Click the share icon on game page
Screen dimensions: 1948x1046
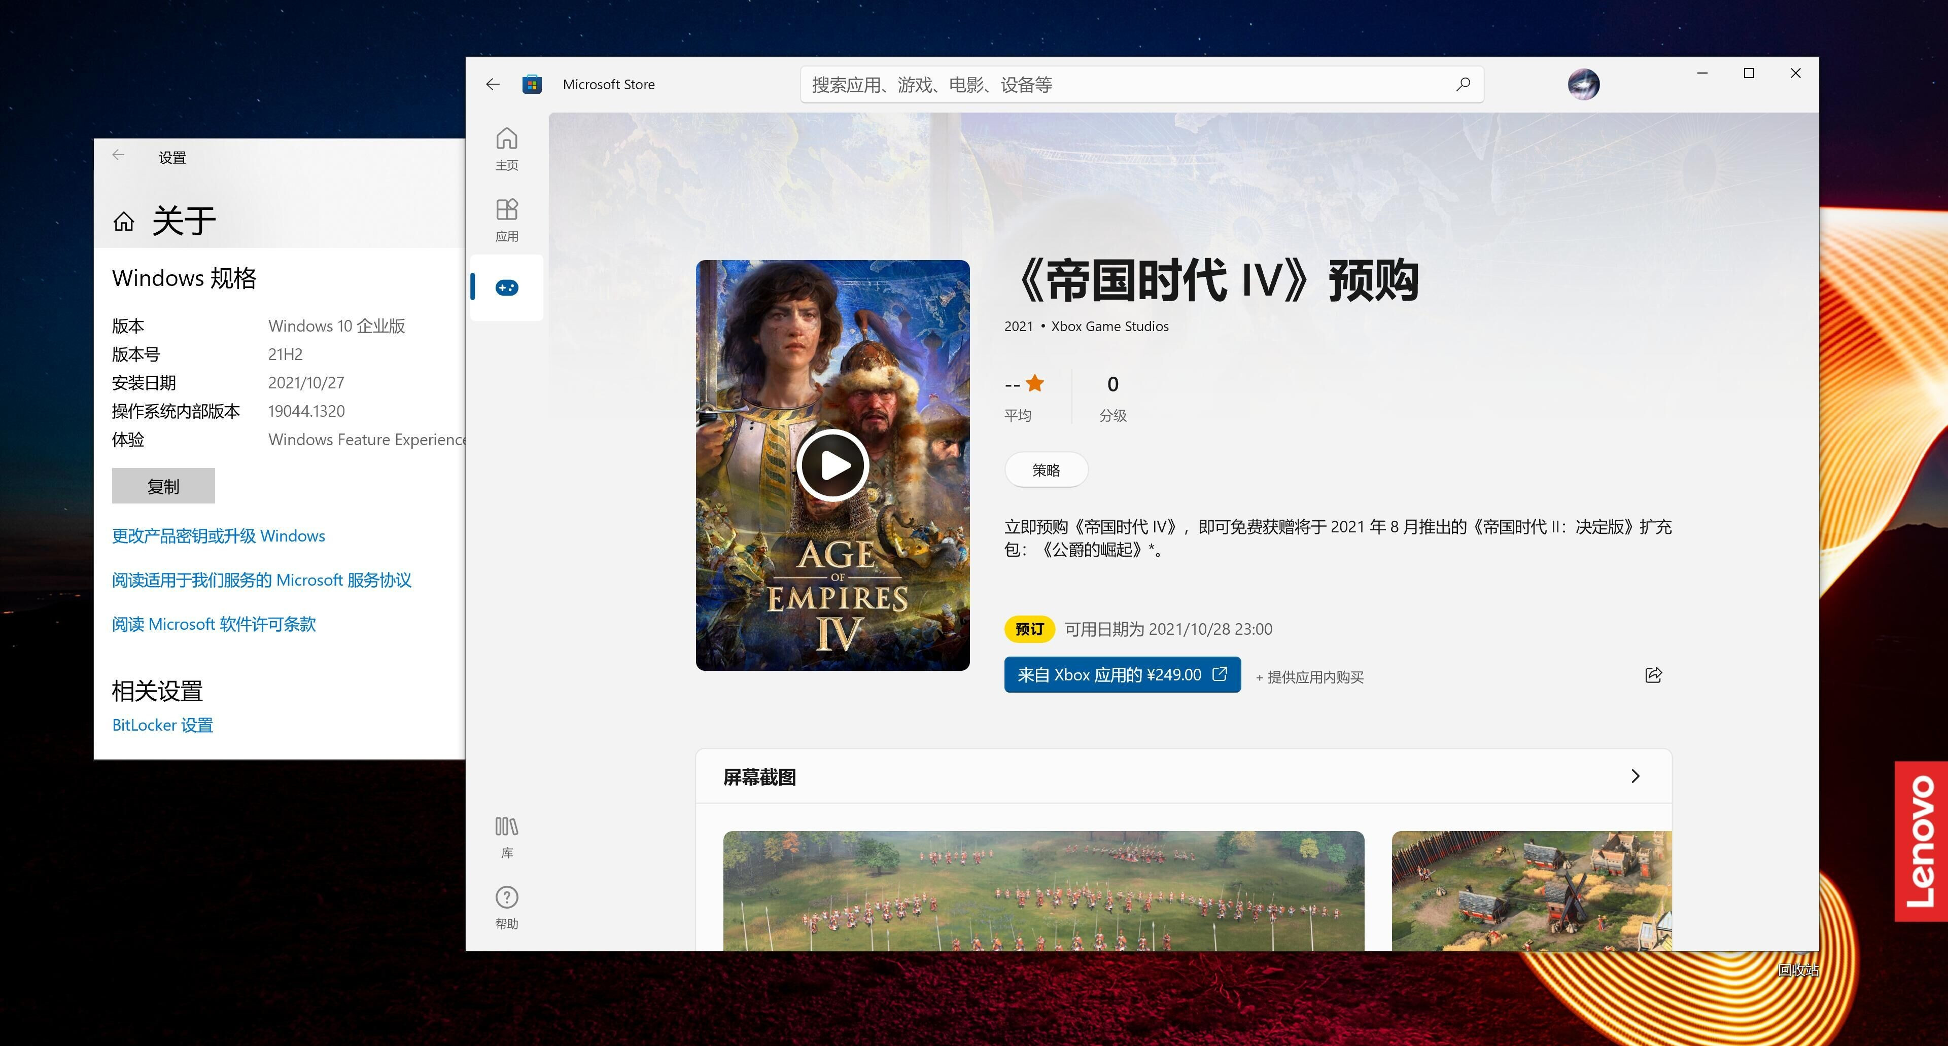[x=1652, y=675]
